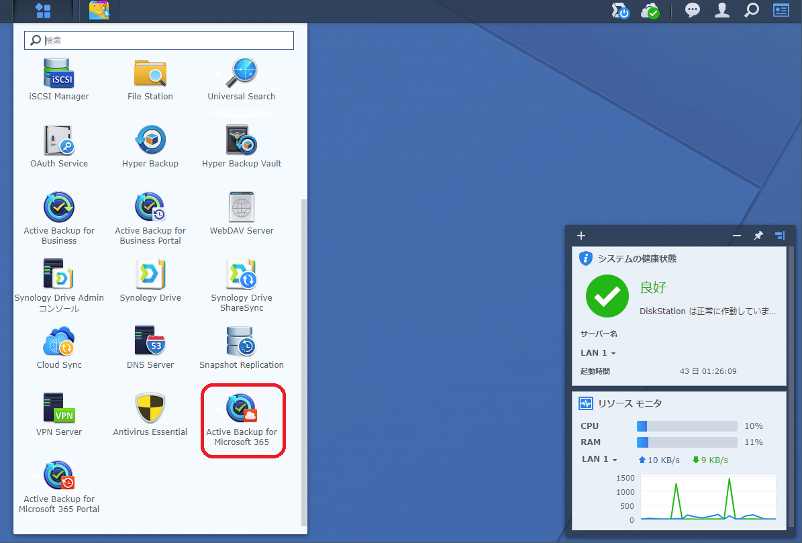
Task: Expand LAN 1 dropdown in system health
Action: tap(598, 353)
